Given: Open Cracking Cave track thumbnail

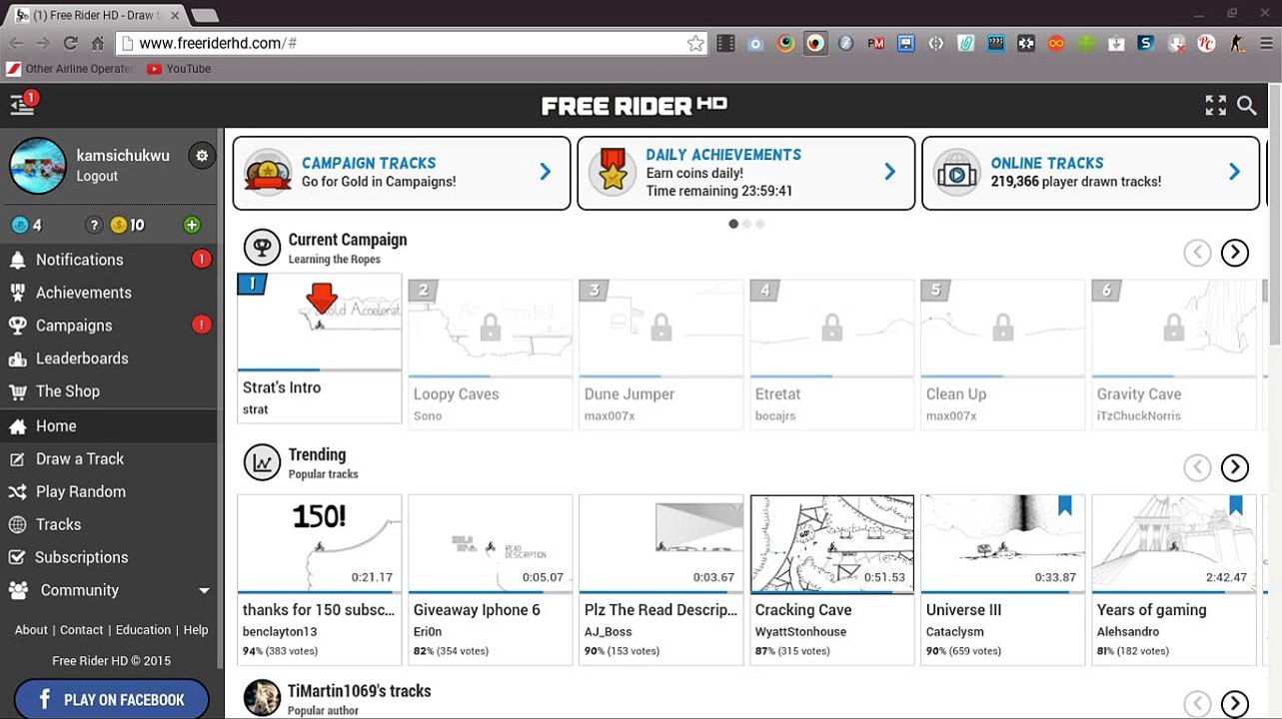Looking at the screenshot, I should pos(832,543).
